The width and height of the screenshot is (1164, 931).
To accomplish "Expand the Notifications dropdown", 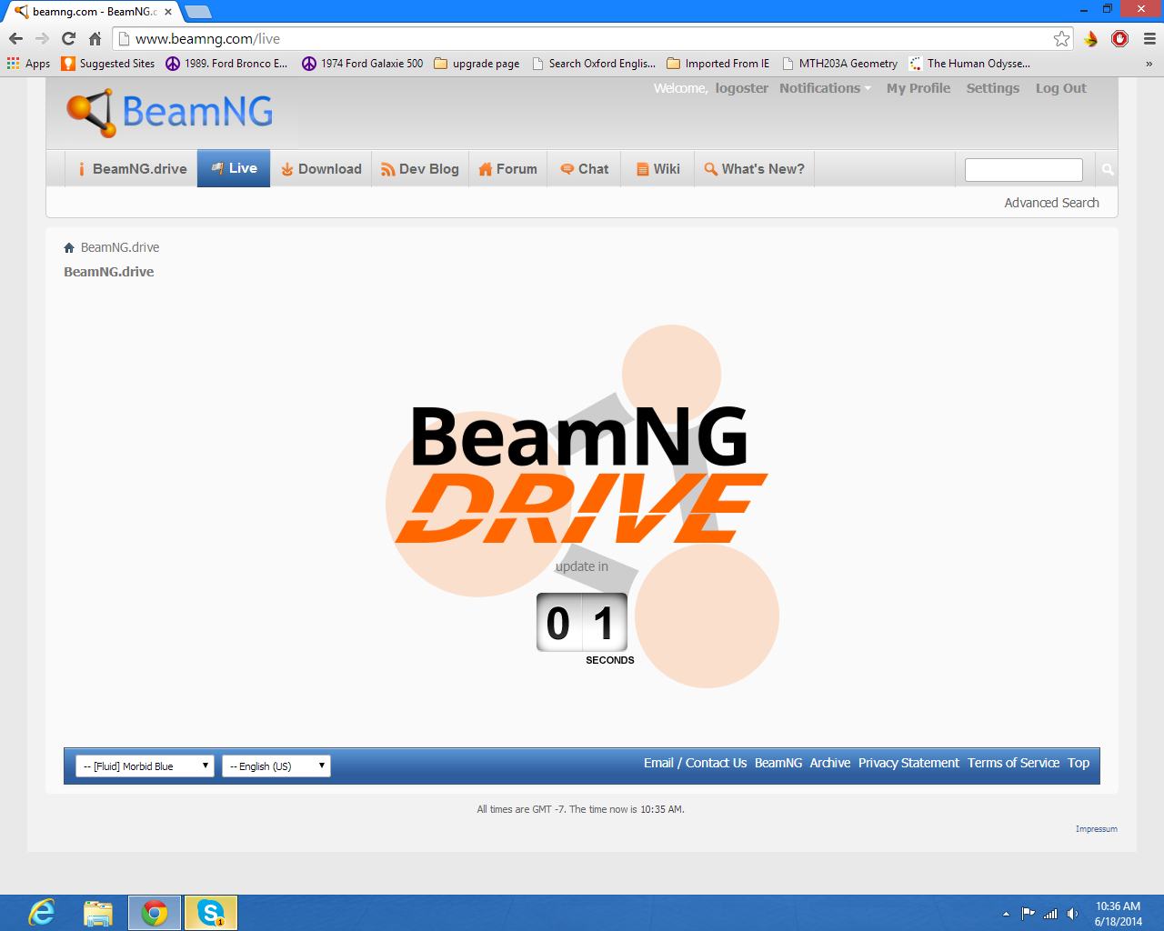I will (x=825, y=88).
